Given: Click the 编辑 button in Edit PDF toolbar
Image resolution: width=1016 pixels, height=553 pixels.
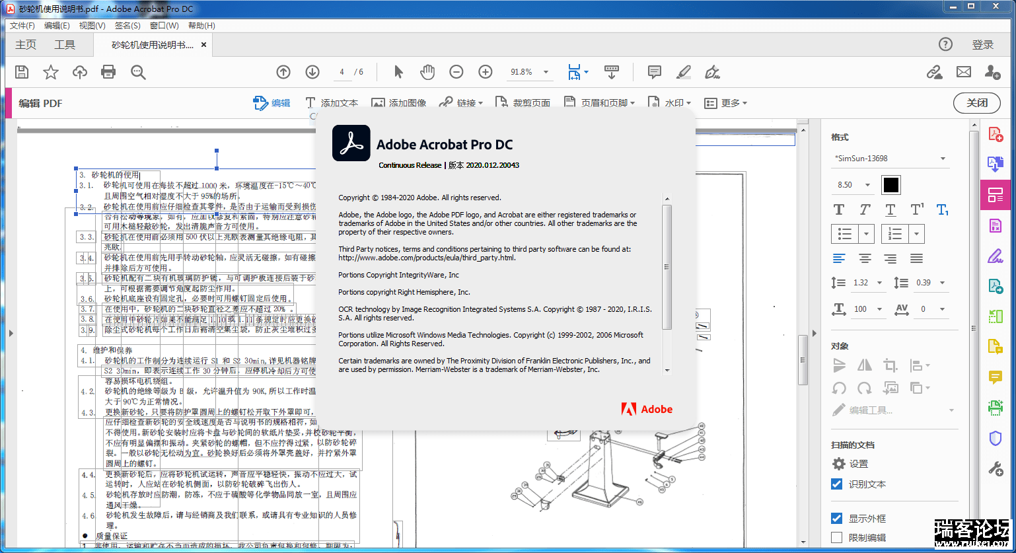Looking at the screenshot, I should [x=272, y=103].
